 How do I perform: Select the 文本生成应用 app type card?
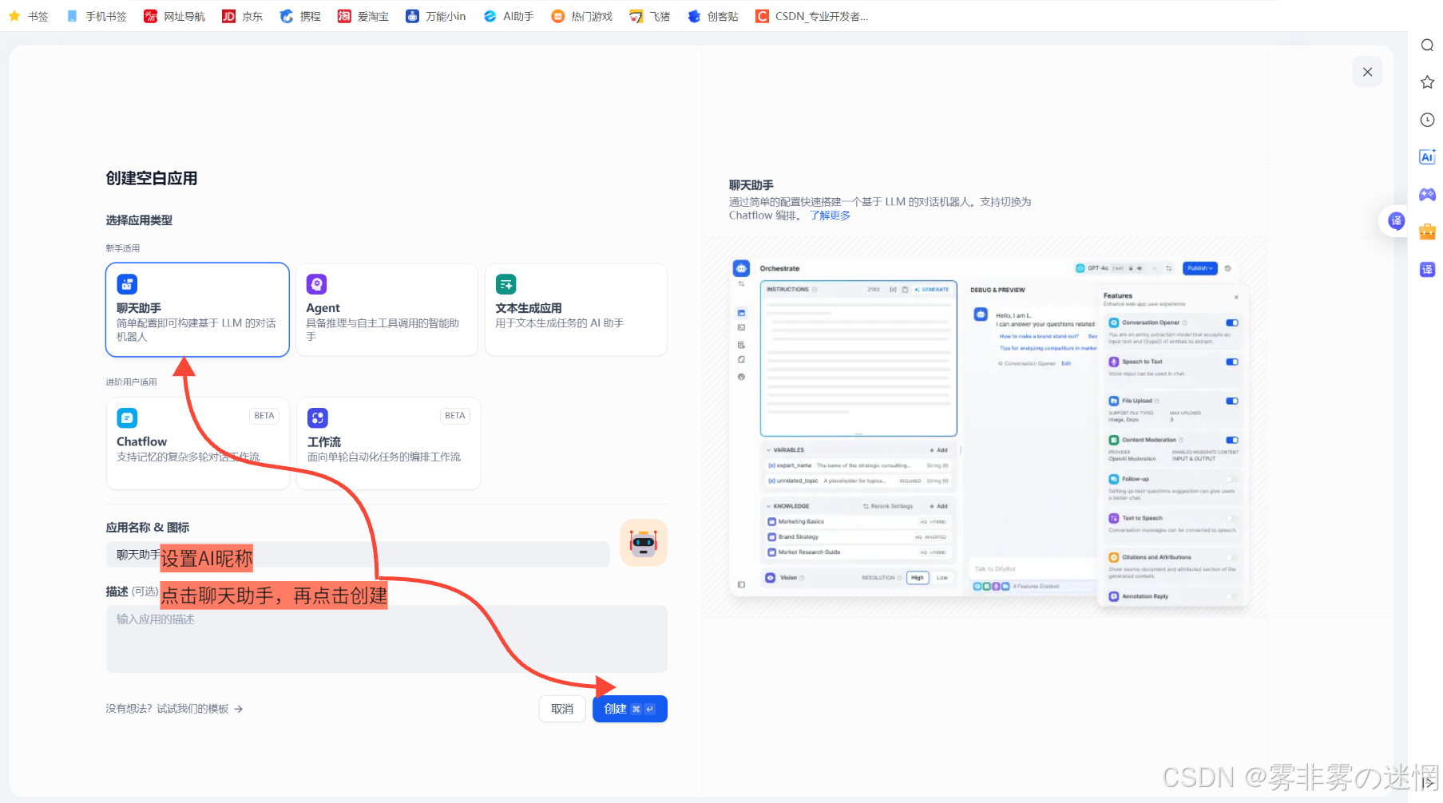point(577,310)
